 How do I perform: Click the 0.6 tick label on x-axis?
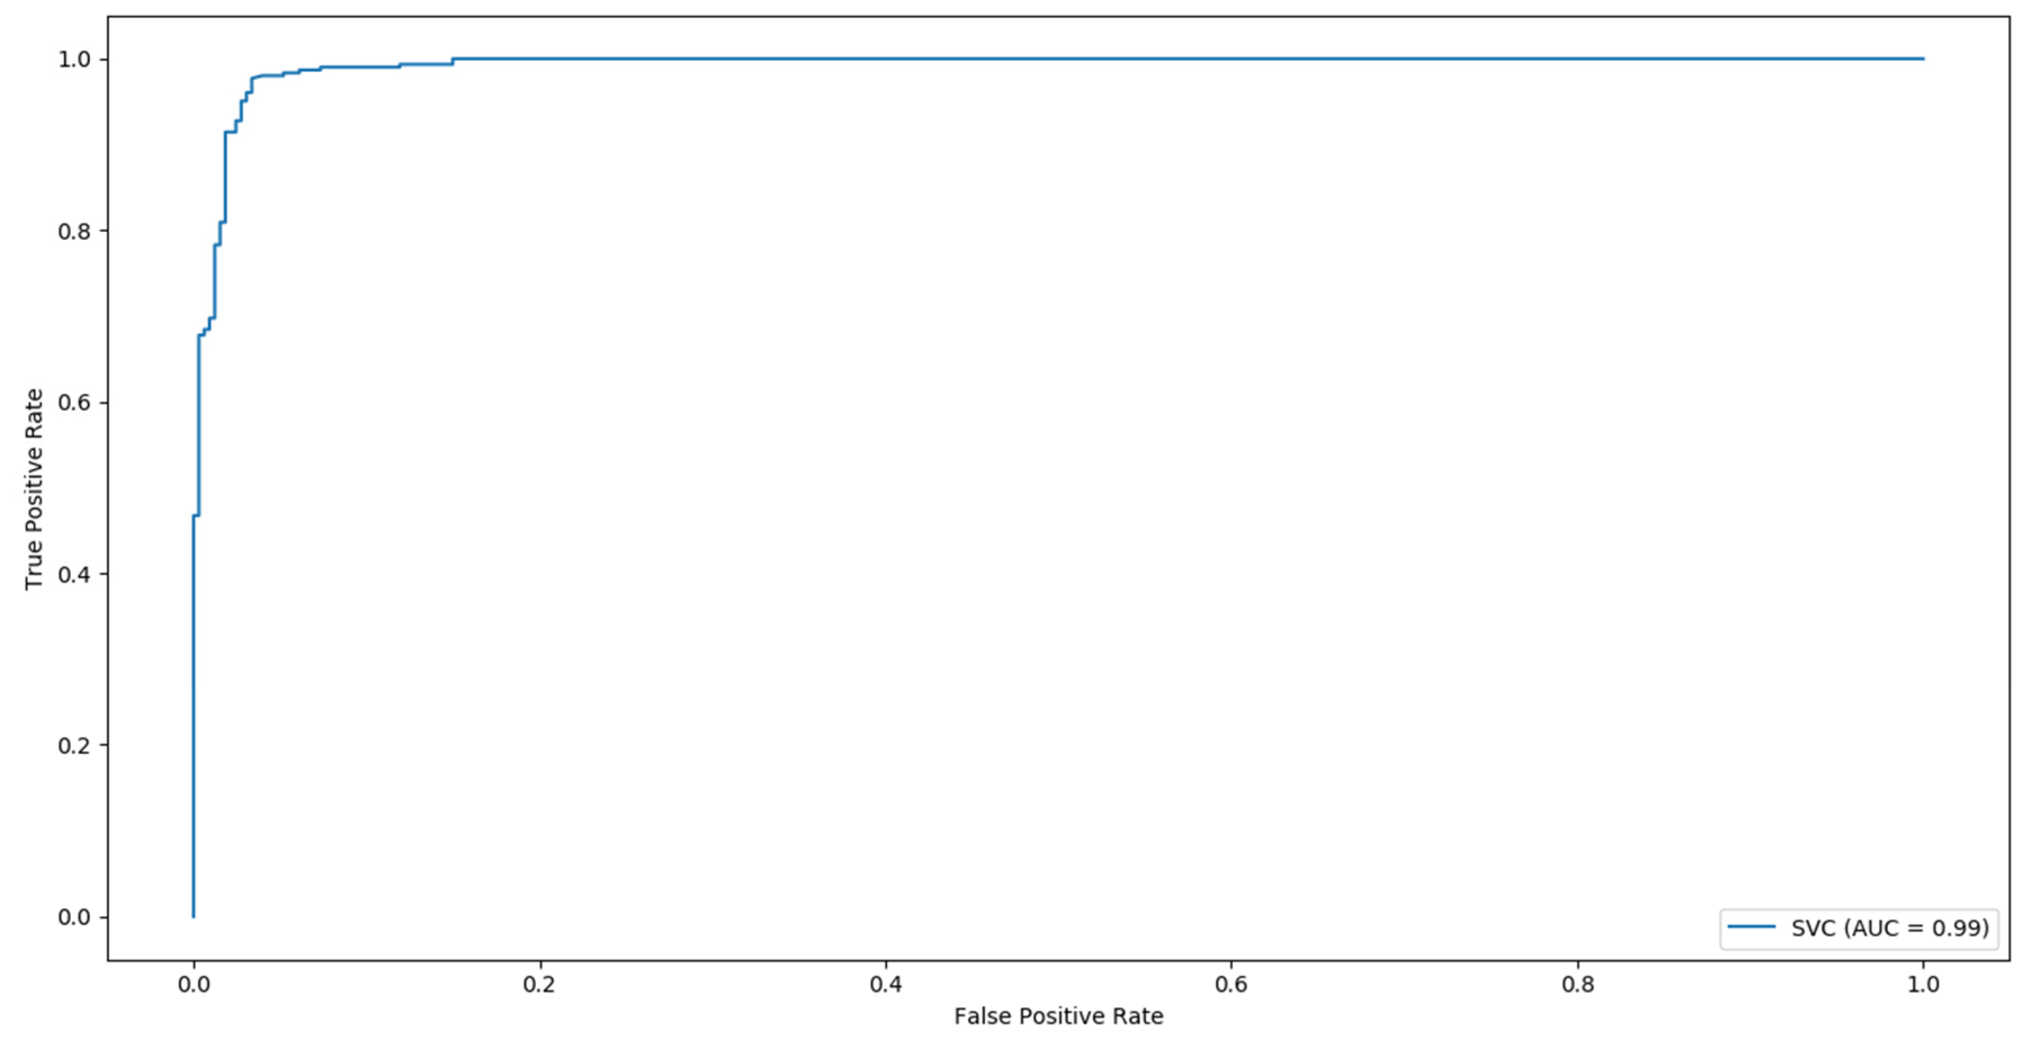point(1231,984)
